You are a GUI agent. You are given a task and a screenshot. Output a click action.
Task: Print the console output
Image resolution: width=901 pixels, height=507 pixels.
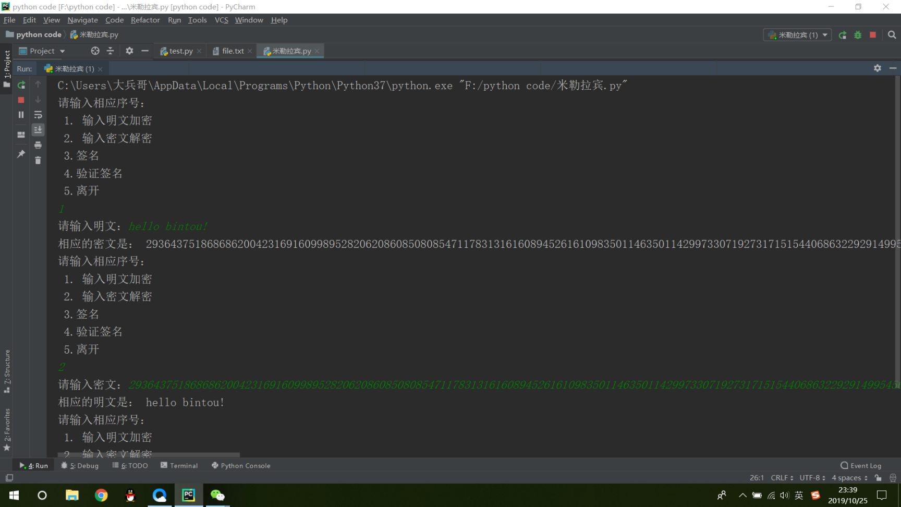point(38,145)
